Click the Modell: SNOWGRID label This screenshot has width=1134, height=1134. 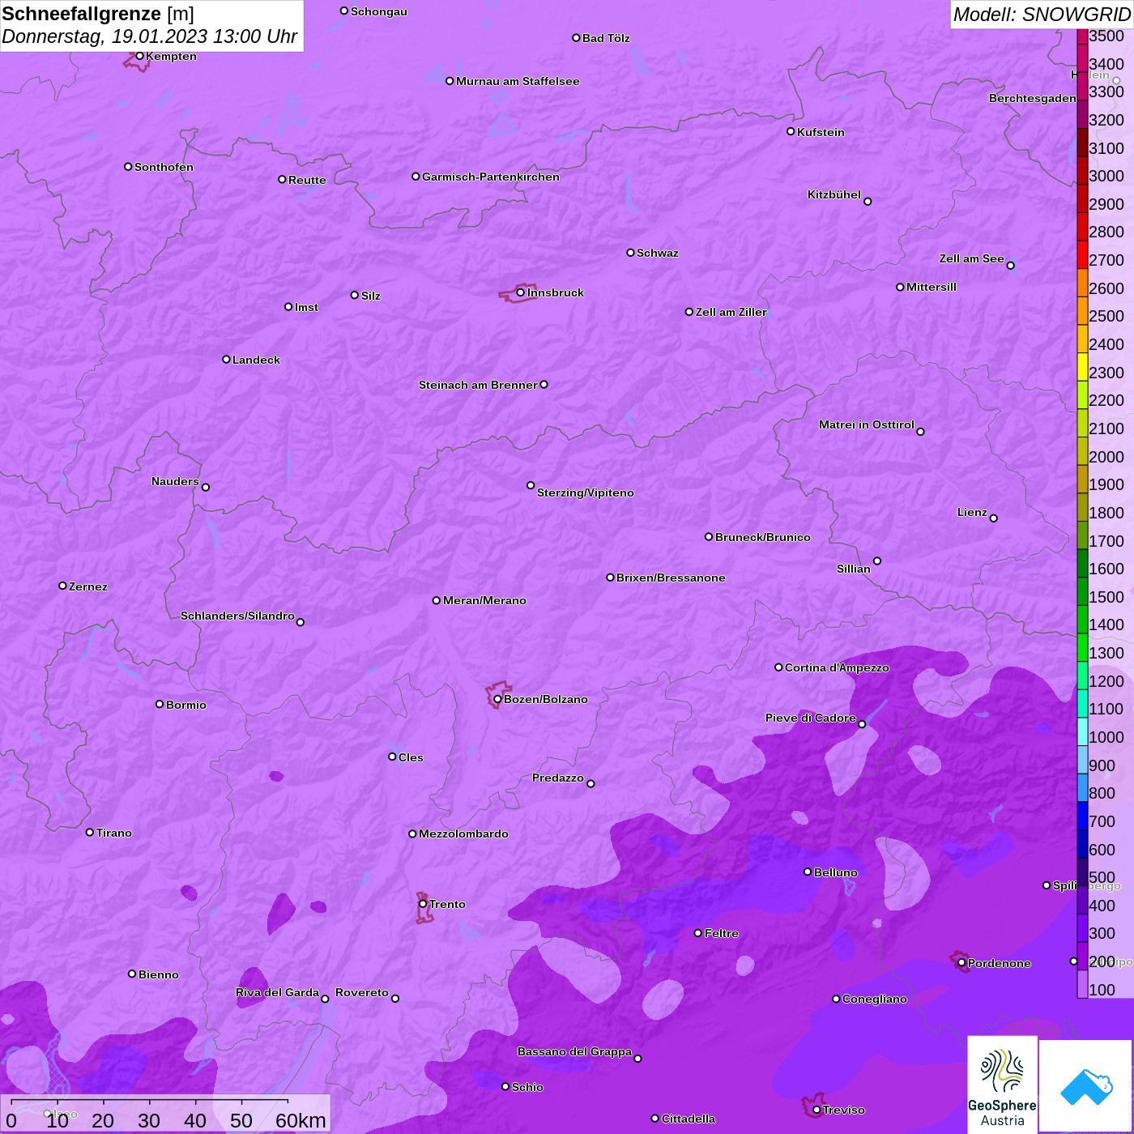pyautogui.click(x=1042, y=15)
